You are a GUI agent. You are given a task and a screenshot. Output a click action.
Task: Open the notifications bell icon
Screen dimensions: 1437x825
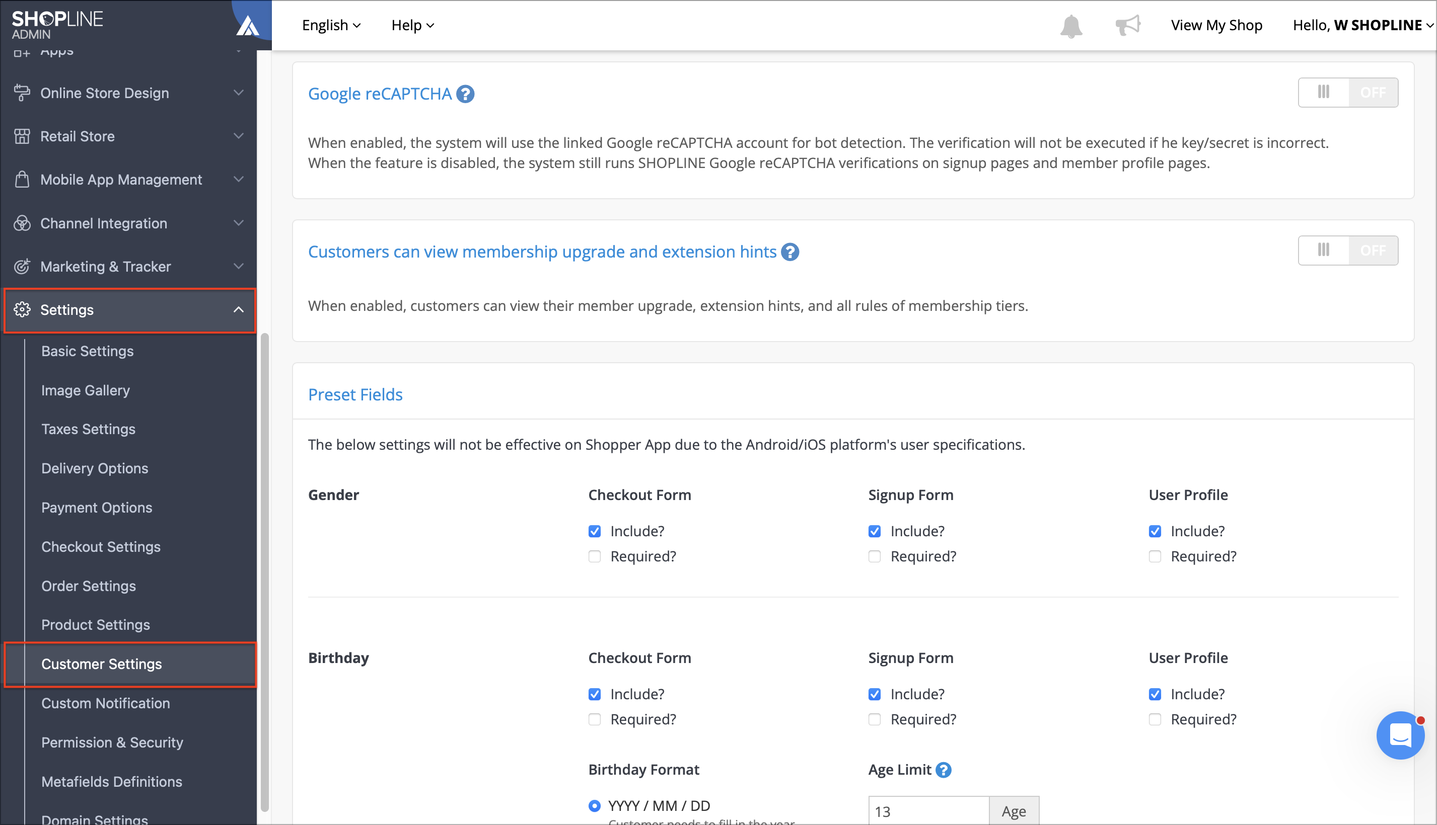1070,26
